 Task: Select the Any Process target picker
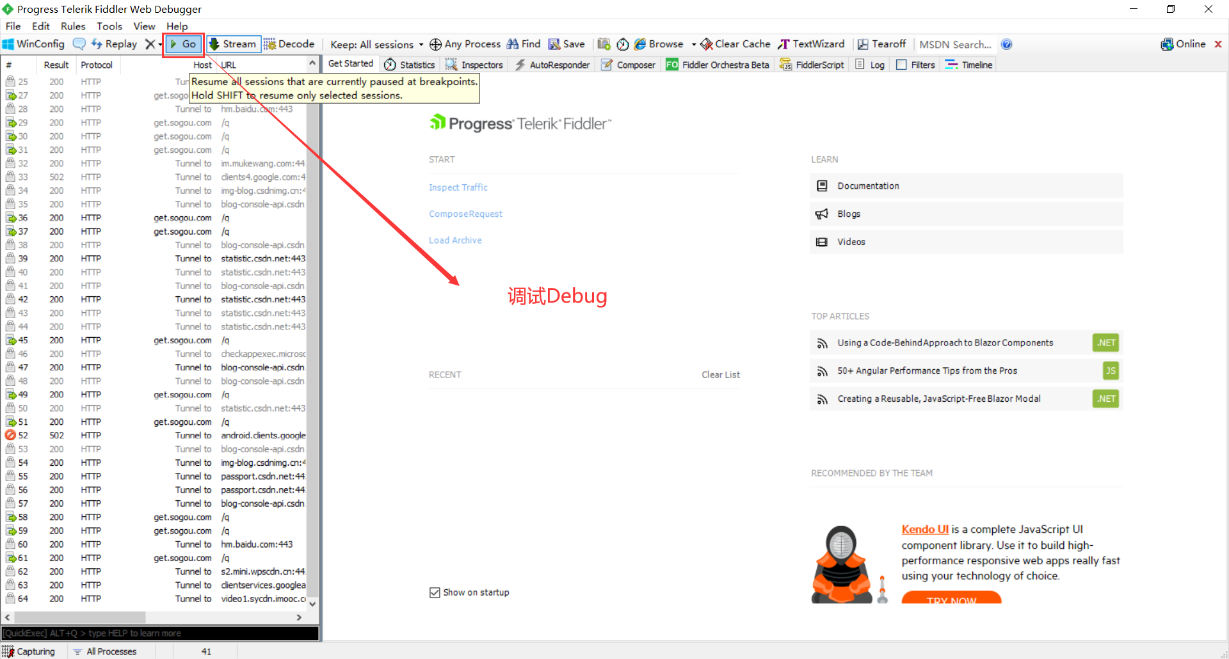(x=465, y=44)
